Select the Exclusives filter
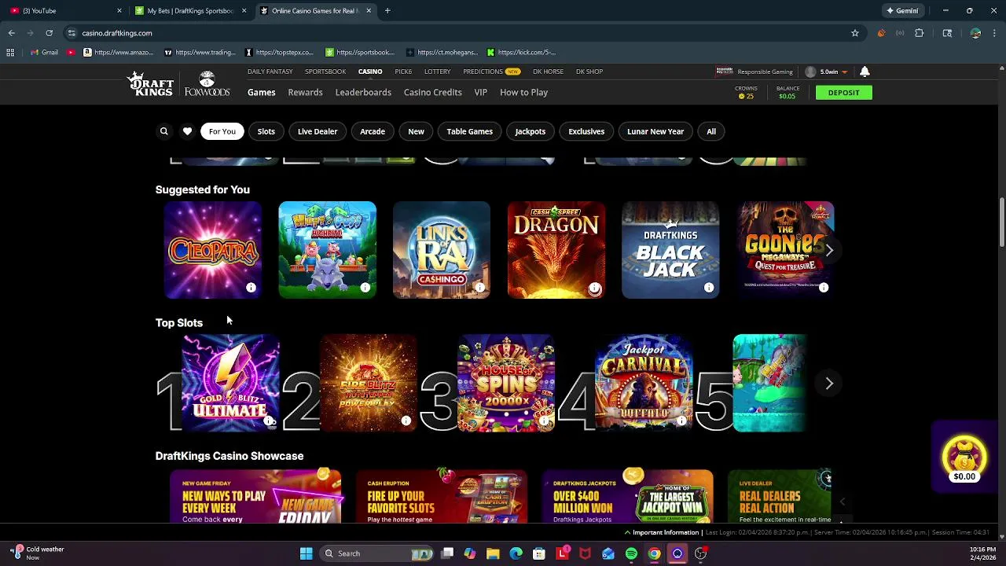Viewport: 1006px width, 566px height. [586, 131]
